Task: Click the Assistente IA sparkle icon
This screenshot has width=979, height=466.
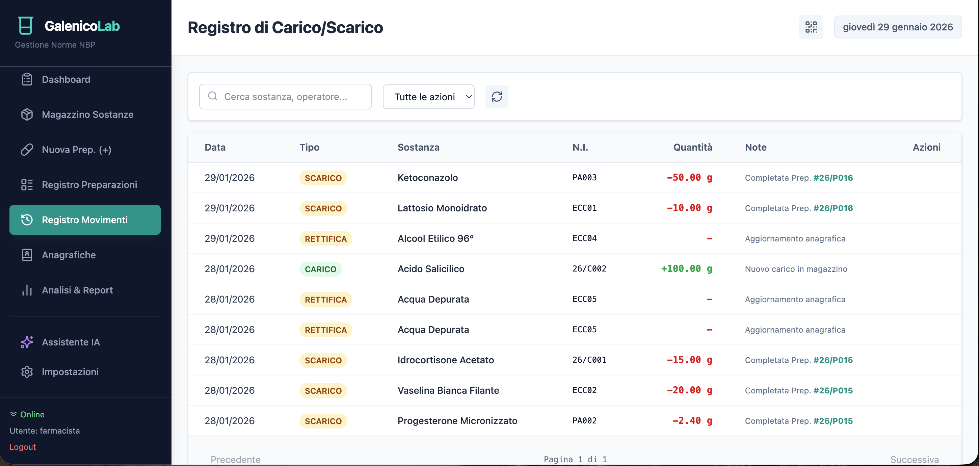Action: (x=27, y=342)
